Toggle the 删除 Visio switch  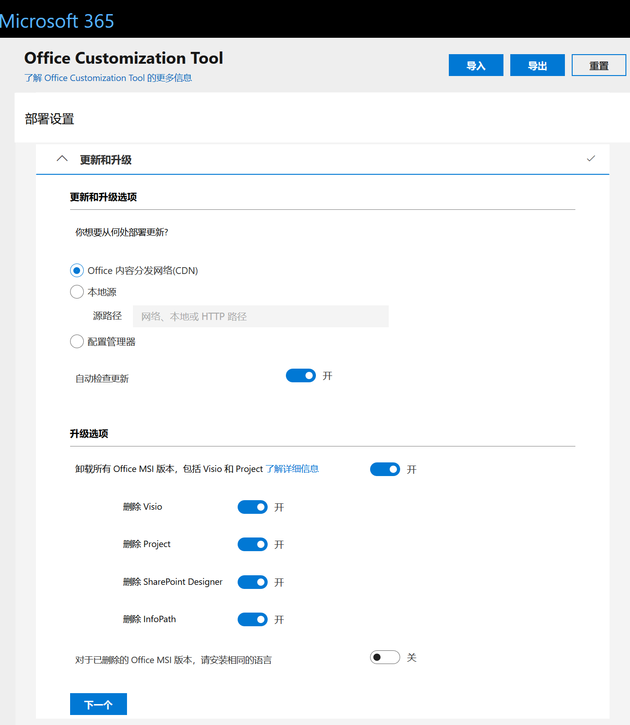click(253, 507)
